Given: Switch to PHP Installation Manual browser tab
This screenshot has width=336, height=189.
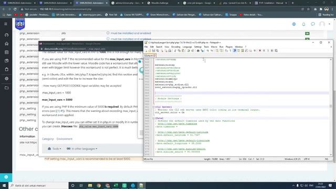Looking at the screenshot, I should [271, 3].
